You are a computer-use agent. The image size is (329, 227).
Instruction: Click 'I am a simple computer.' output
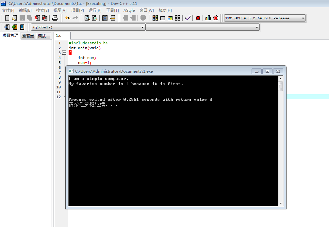point(98,79)
